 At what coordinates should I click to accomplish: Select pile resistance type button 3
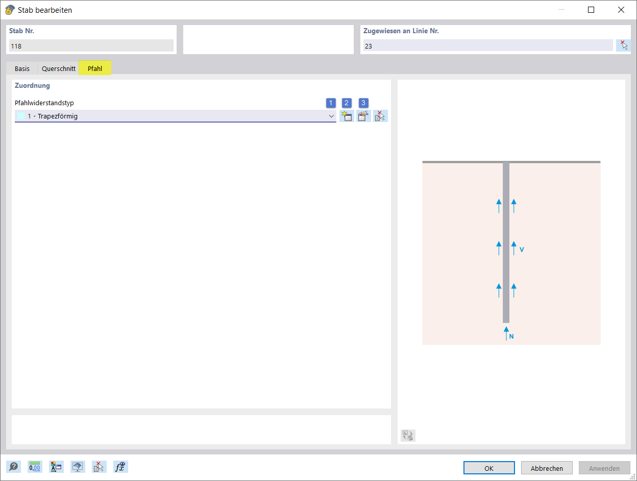(363, 103)
